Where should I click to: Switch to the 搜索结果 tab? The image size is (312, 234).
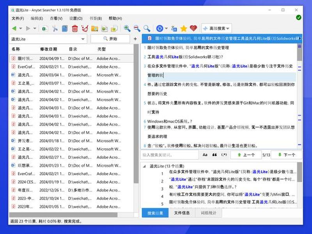tap(155, 213)
